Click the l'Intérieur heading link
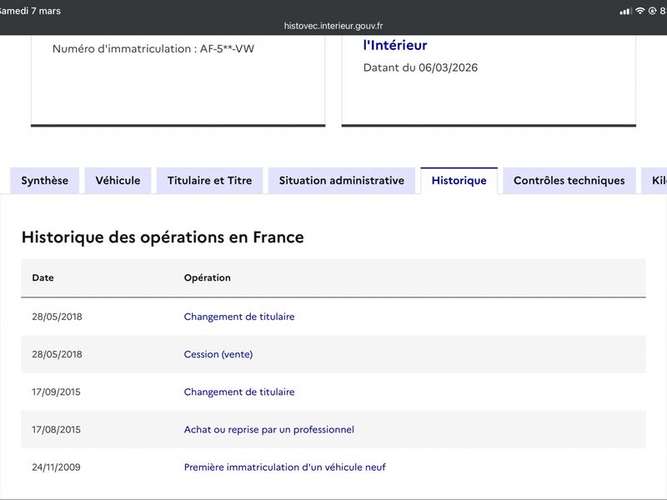 point(395,46)
